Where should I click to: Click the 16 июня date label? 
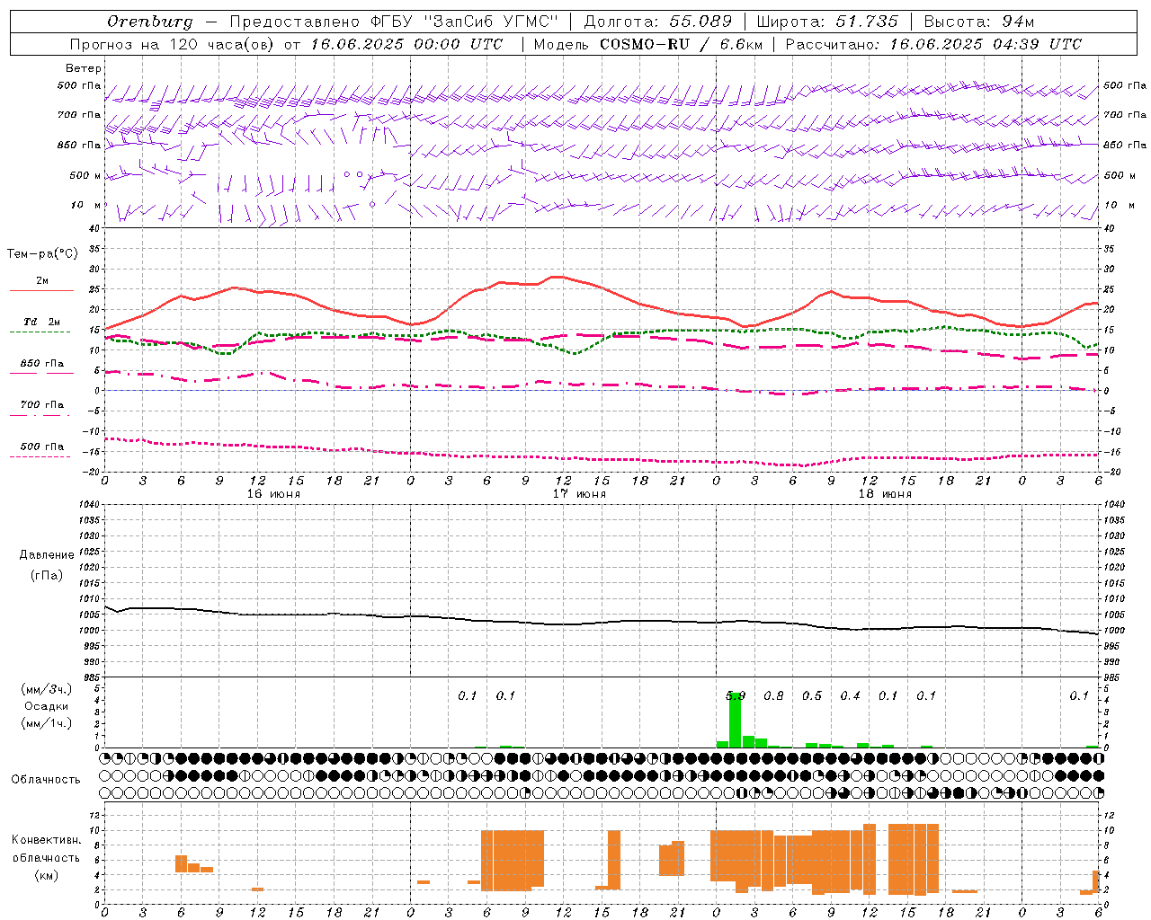click(273, 494)
